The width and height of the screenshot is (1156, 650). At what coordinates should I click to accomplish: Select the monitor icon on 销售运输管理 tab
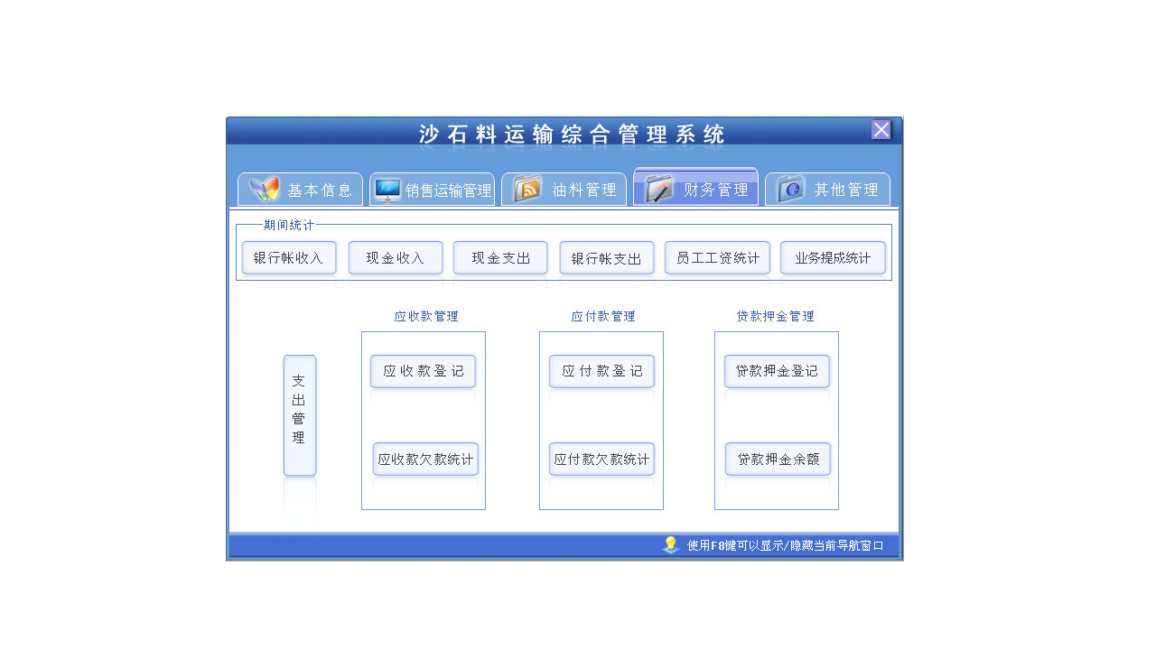click(387, 188)
